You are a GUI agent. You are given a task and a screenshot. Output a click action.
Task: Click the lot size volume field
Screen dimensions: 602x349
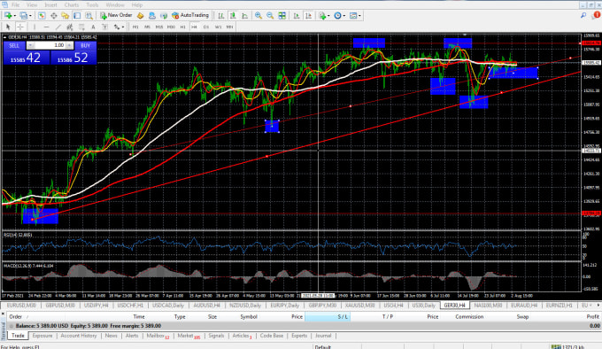pyautogui.click(x=50, y=46)
